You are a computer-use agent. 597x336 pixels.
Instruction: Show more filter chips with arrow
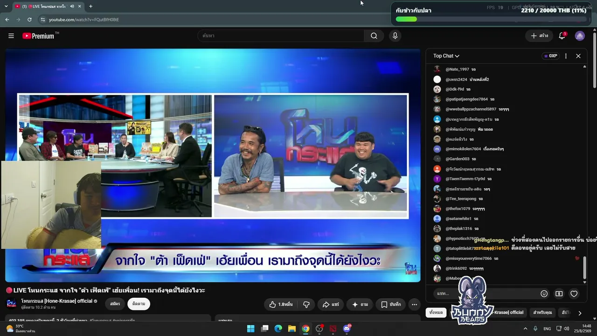[x=580, y=313]
